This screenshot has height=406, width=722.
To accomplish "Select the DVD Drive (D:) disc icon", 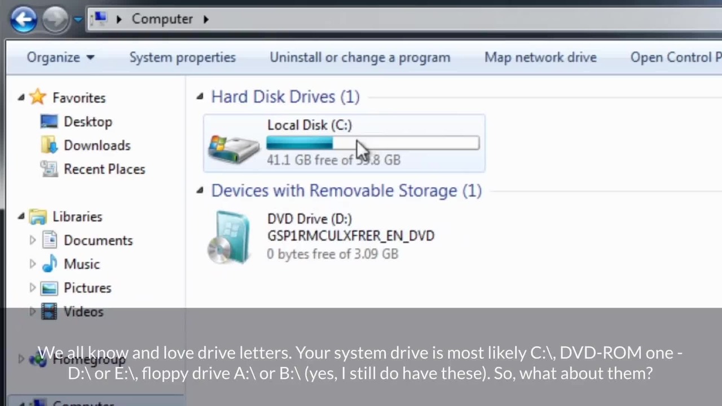I will (x=230, y=237).
